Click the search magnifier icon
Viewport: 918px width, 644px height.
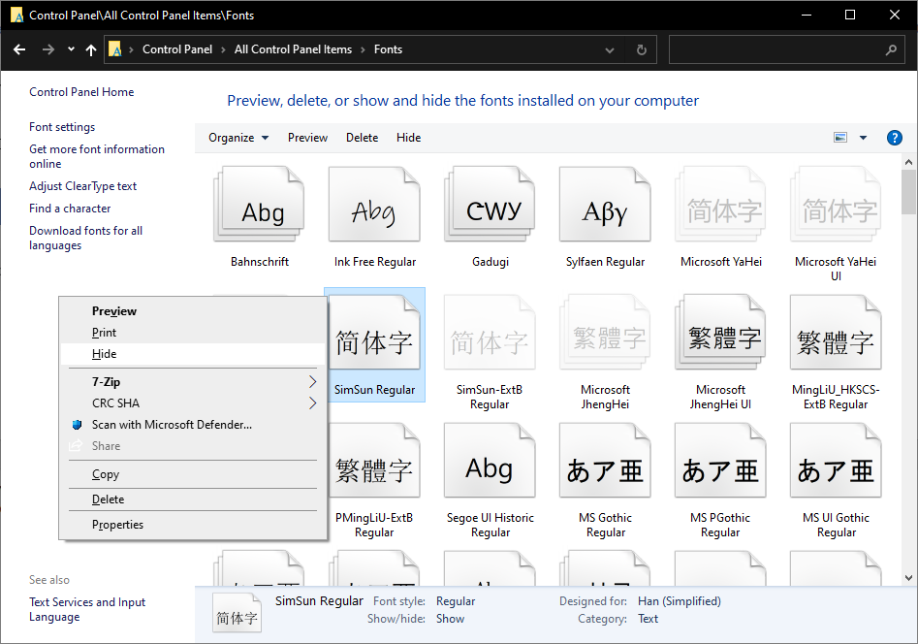coord(891,49)
